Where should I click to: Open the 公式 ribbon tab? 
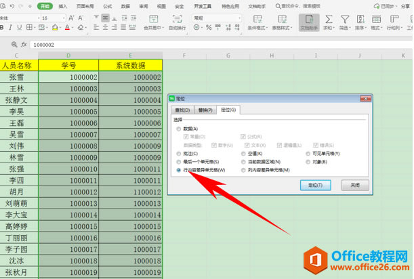point(108,5)
